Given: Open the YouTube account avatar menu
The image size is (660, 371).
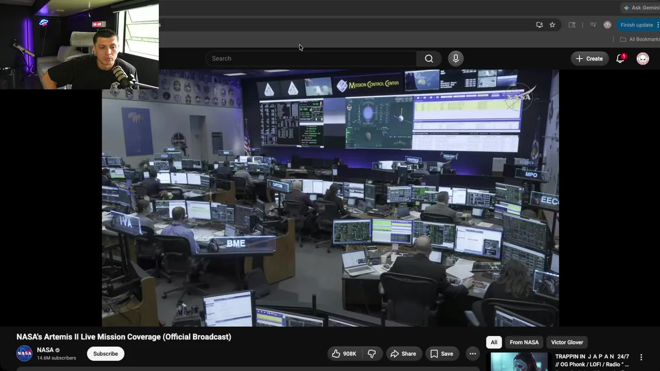Looking at the screenshot, I should (x=642, y=59).
